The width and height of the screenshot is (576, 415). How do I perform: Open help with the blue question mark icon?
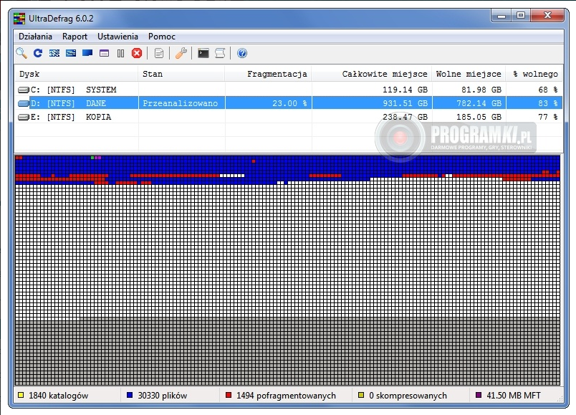tap(242, 53)
